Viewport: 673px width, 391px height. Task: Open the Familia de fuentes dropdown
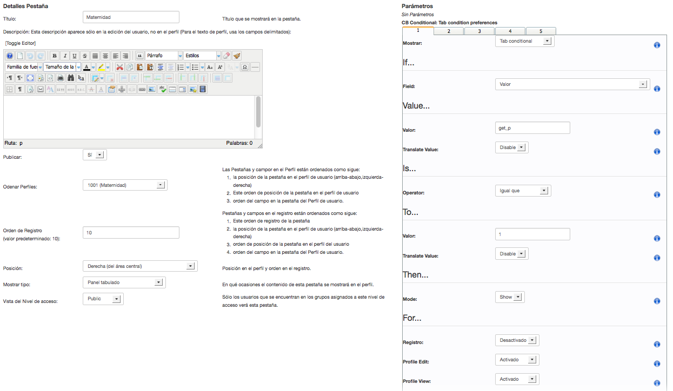[x=24, y=68]
